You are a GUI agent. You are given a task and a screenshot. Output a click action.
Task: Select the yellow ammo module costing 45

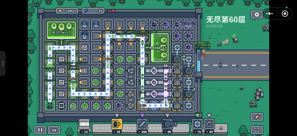pyautogui.click(x=117, y=126)
